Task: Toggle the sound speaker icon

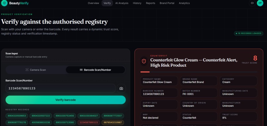Action: pyautogui.click(x=252, y=3)
